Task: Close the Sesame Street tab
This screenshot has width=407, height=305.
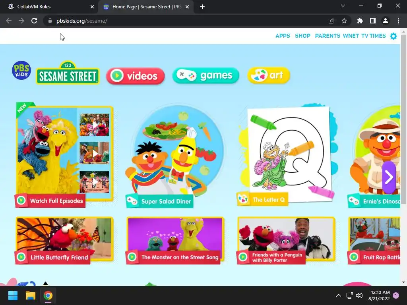Action: 187,7
